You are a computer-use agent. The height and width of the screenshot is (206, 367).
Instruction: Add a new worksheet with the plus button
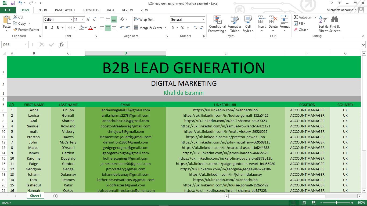(x=55, y=196)
